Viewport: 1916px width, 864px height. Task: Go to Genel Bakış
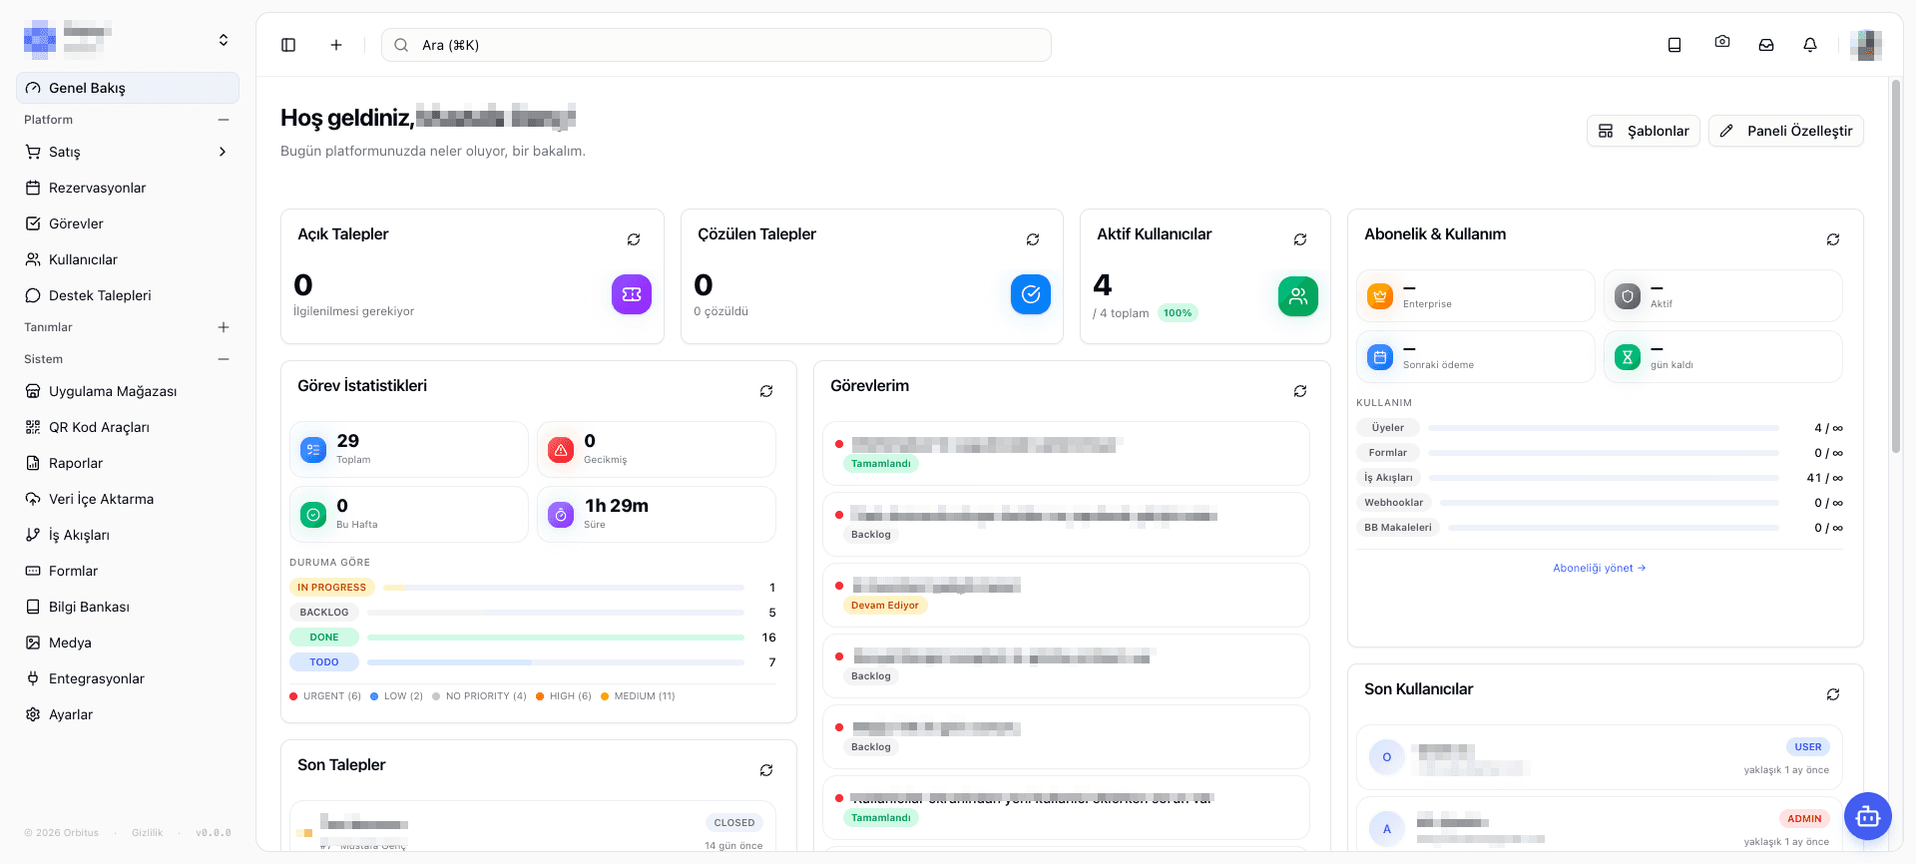[128, 88]
